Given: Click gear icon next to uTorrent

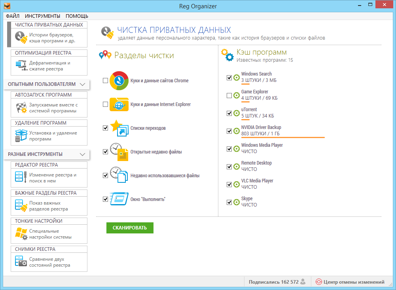Looking at the screenshot, I should [237, 113].
